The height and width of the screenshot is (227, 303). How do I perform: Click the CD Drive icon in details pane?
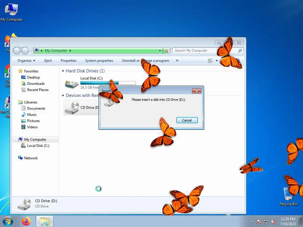click(x=24, y=204)
